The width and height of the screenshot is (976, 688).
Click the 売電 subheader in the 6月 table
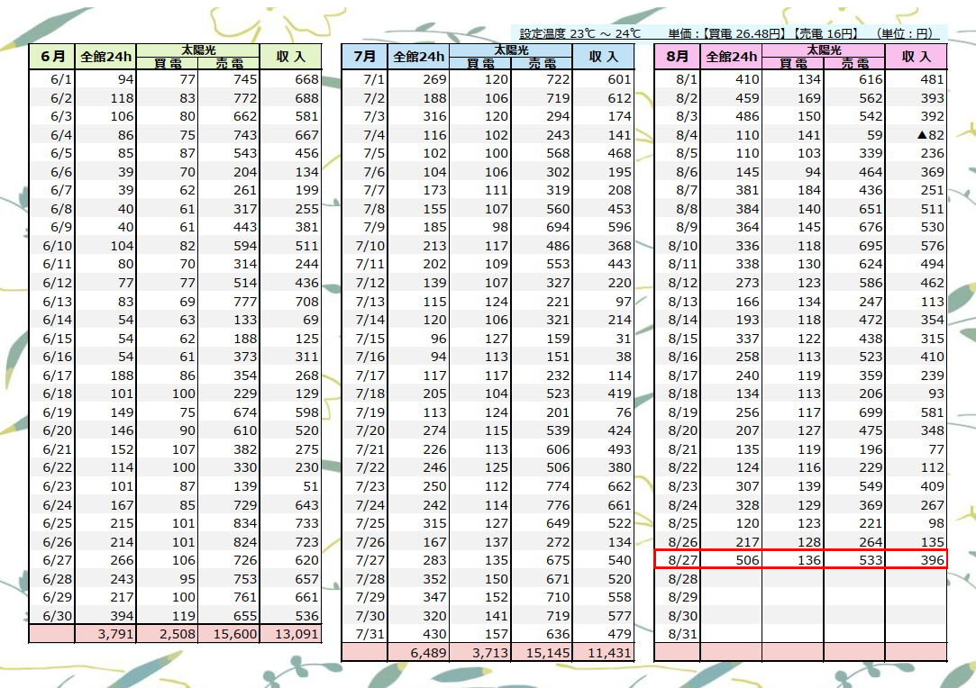tap(229, 63)
